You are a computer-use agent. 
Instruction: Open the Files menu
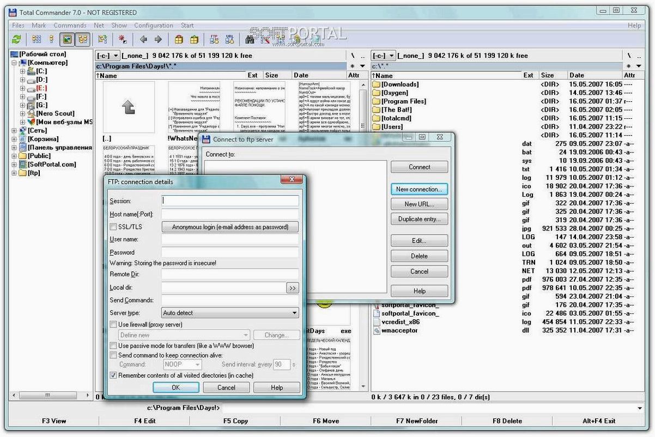coord(18,25)
